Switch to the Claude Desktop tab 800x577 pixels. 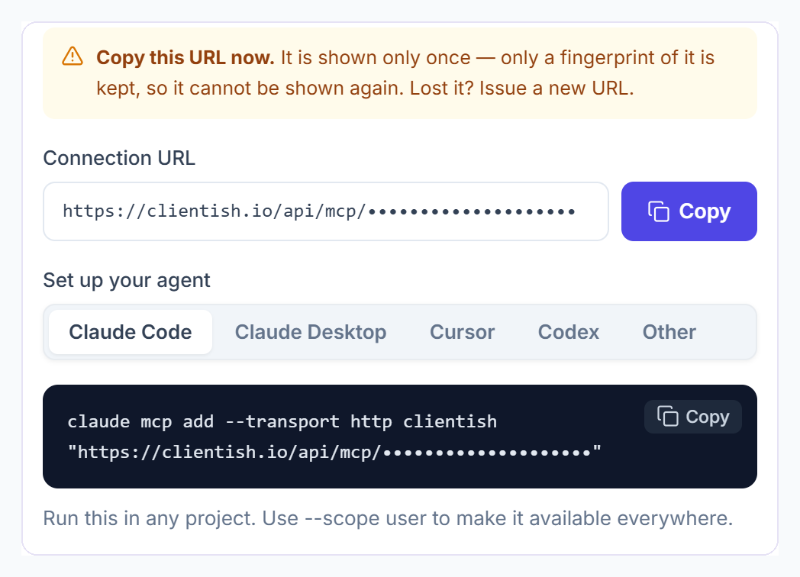310,332
